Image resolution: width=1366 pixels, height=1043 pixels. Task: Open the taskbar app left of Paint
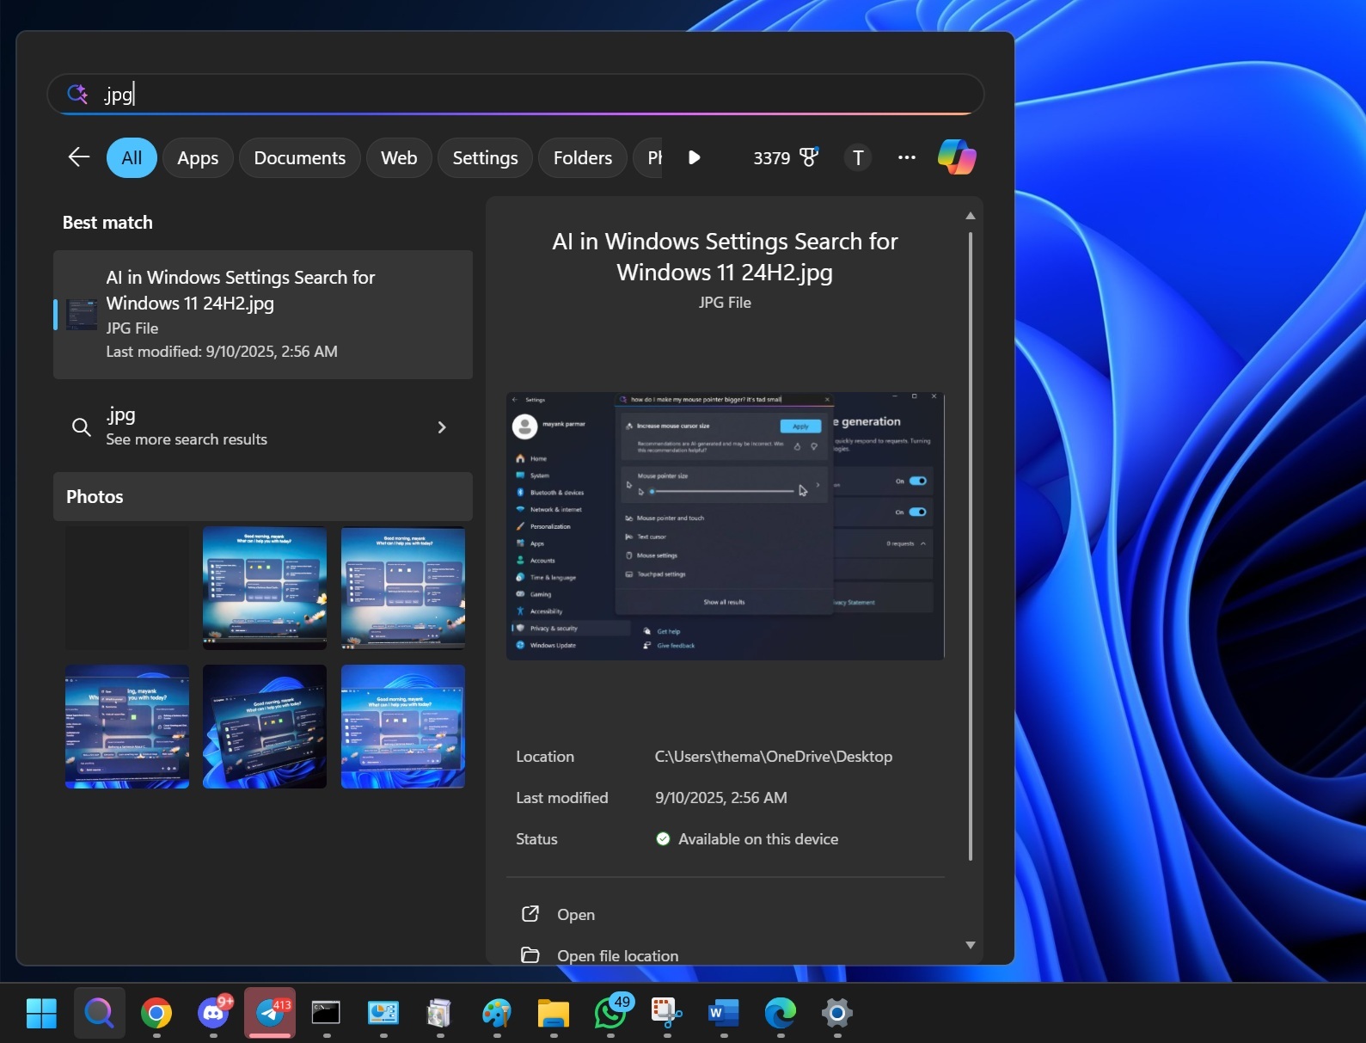coord(439,1013)
